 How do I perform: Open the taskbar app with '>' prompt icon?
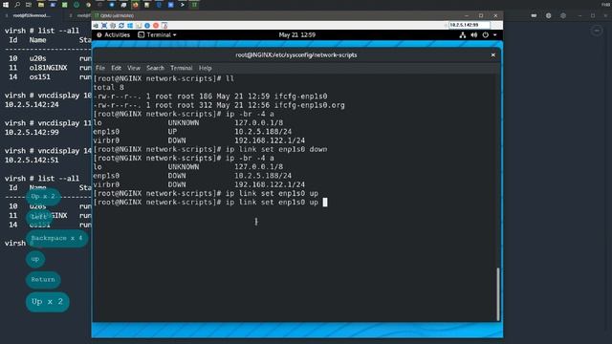coord(183,5)
